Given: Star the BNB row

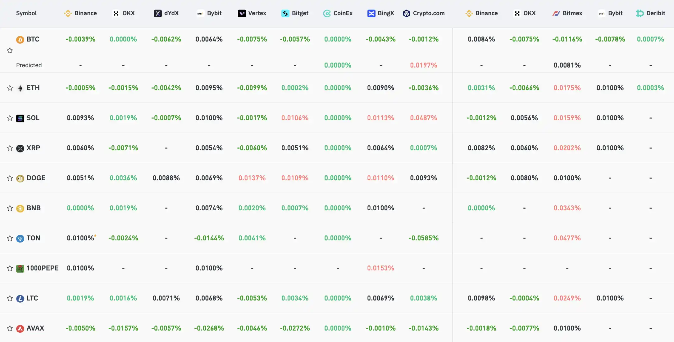Looking at the screenshot, I should click(10, 208).
